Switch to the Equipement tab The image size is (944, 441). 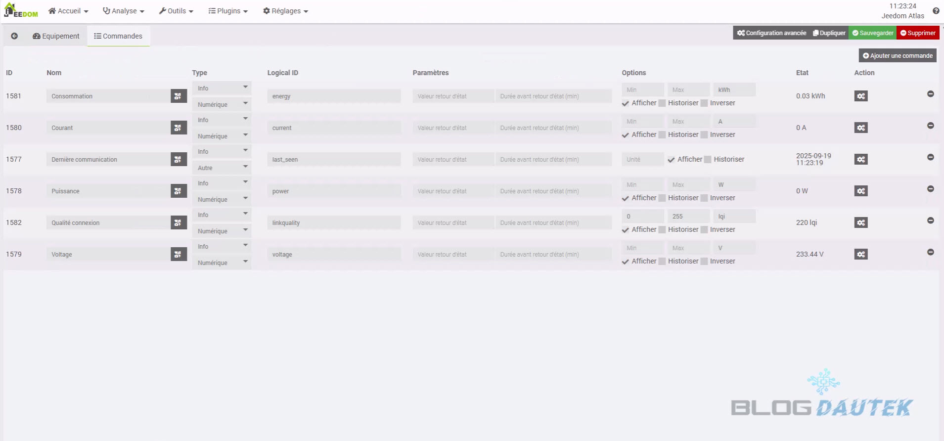click(x=56, y=36)
